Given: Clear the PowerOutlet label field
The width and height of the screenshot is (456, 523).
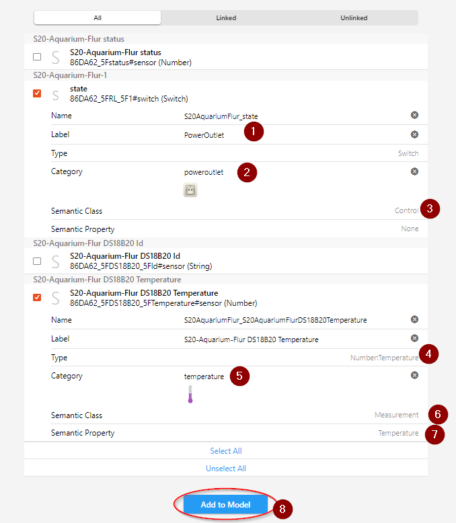Looking at the screenshot, I should [x=414, y=134].
